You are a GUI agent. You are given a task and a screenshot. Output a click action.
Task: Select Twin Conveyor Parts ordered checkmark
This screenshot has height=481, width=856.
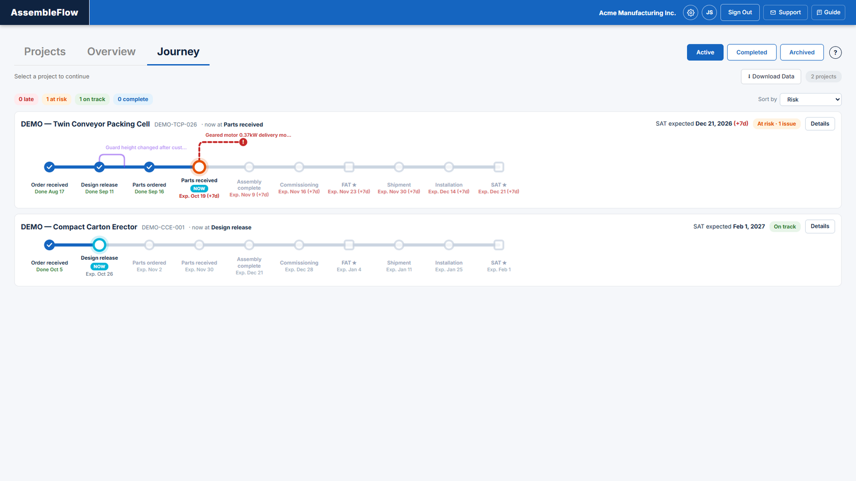(149, 167)
